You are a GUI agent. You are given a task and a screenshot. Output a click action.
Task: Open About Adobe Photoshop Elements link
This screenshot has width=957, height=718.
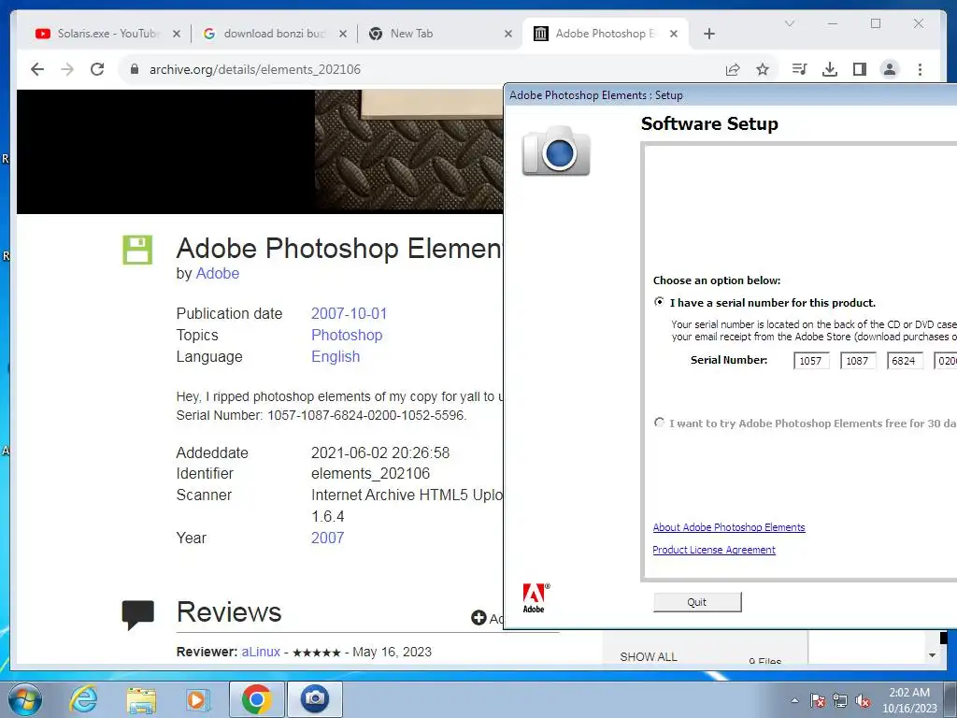(729, 527)
